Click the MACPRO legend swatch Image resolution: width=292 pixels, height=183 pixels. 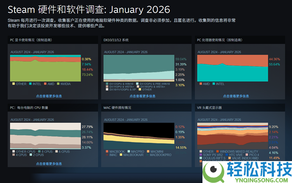point(128,151)
